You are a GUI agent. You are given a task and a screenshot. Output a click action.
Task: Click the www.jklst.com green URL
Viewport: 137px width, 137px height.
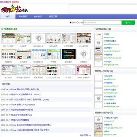click(110, 79)
